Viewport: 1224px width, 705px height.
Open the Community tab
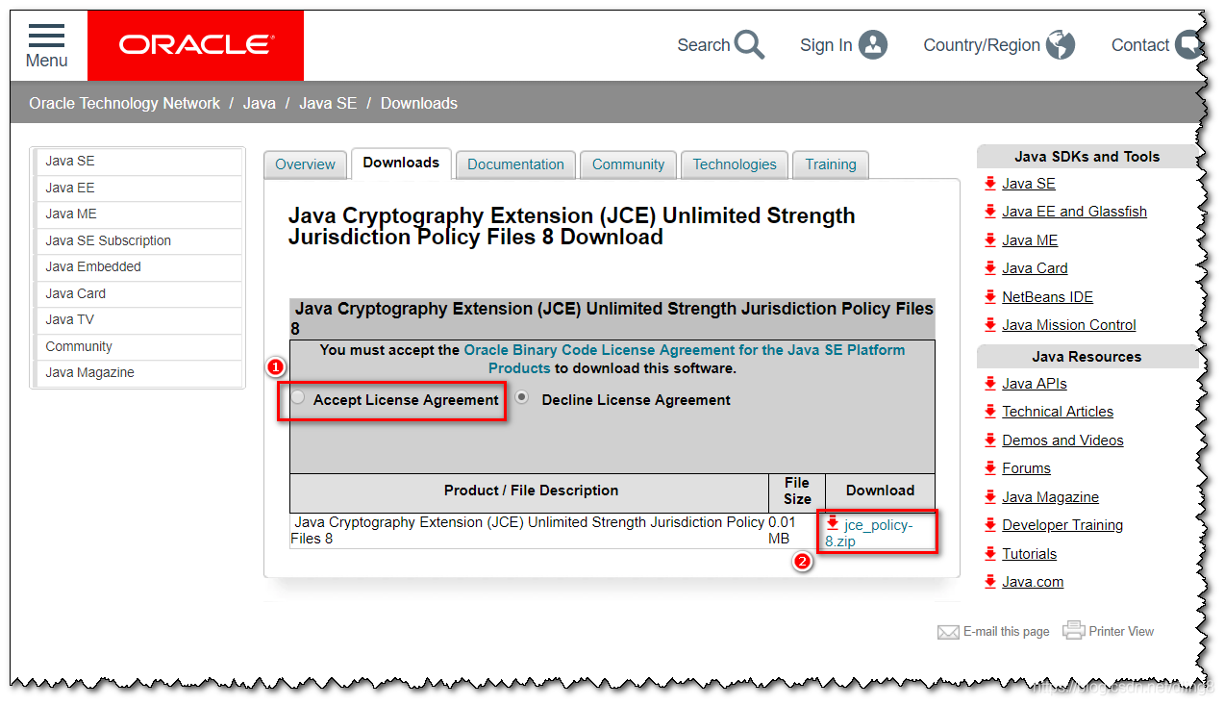(x=628, y=164)
